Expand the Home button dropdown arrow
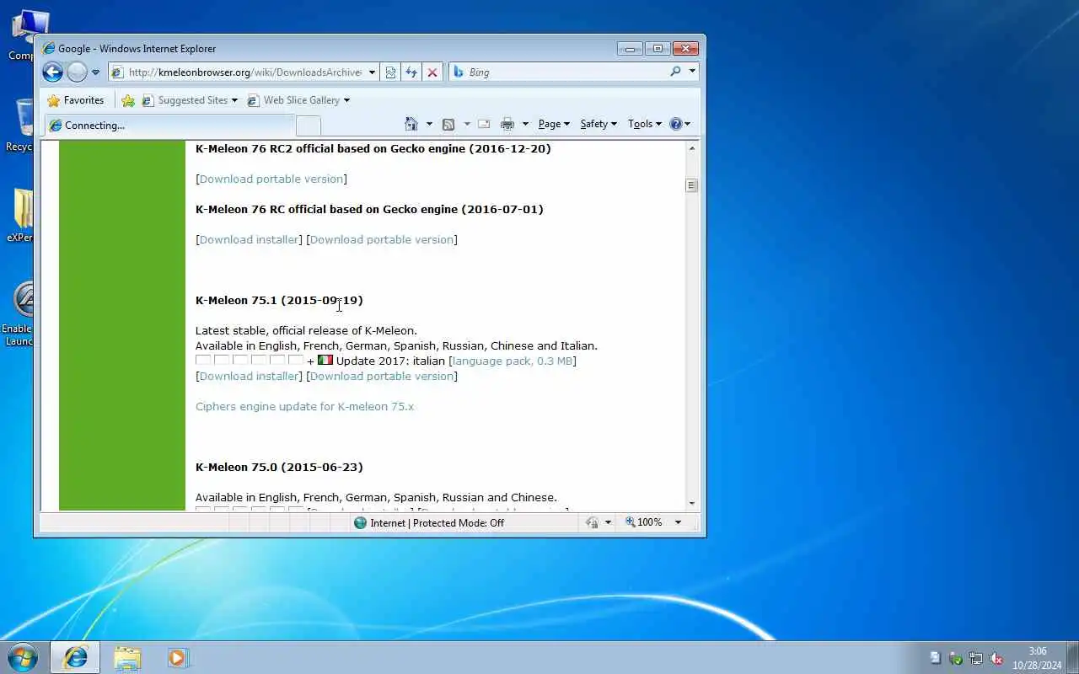The width and height of the screenshot is (1079, 674). [x=429, y=124]
